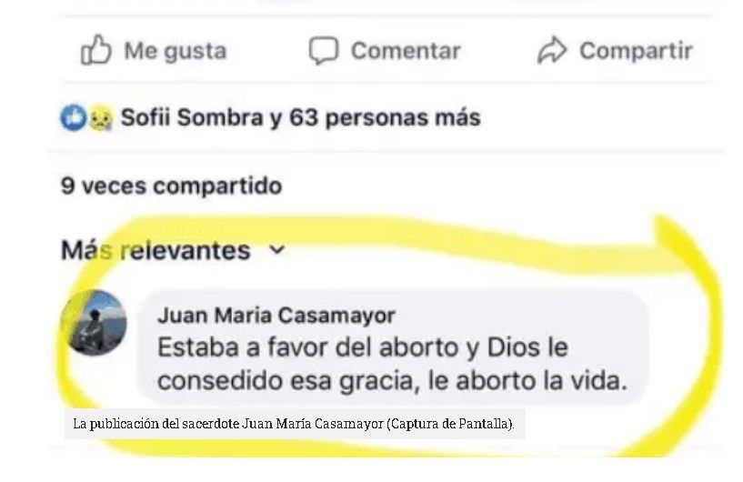
Task: Click the speech bubble Comentar icon
Action: click(x=324, y=50)
